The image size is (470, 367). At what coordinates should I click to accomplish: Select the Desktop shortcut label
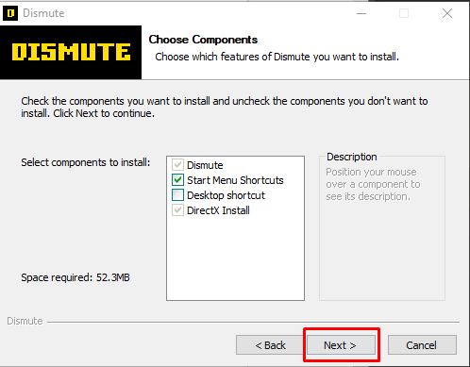(226, 195)
